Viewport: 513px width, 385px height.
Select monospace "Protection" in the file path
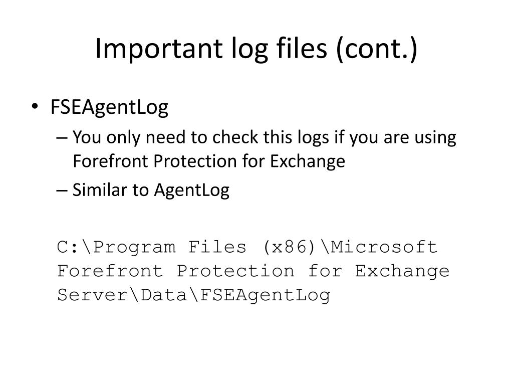pyautogui.click(x=235, y=271)
